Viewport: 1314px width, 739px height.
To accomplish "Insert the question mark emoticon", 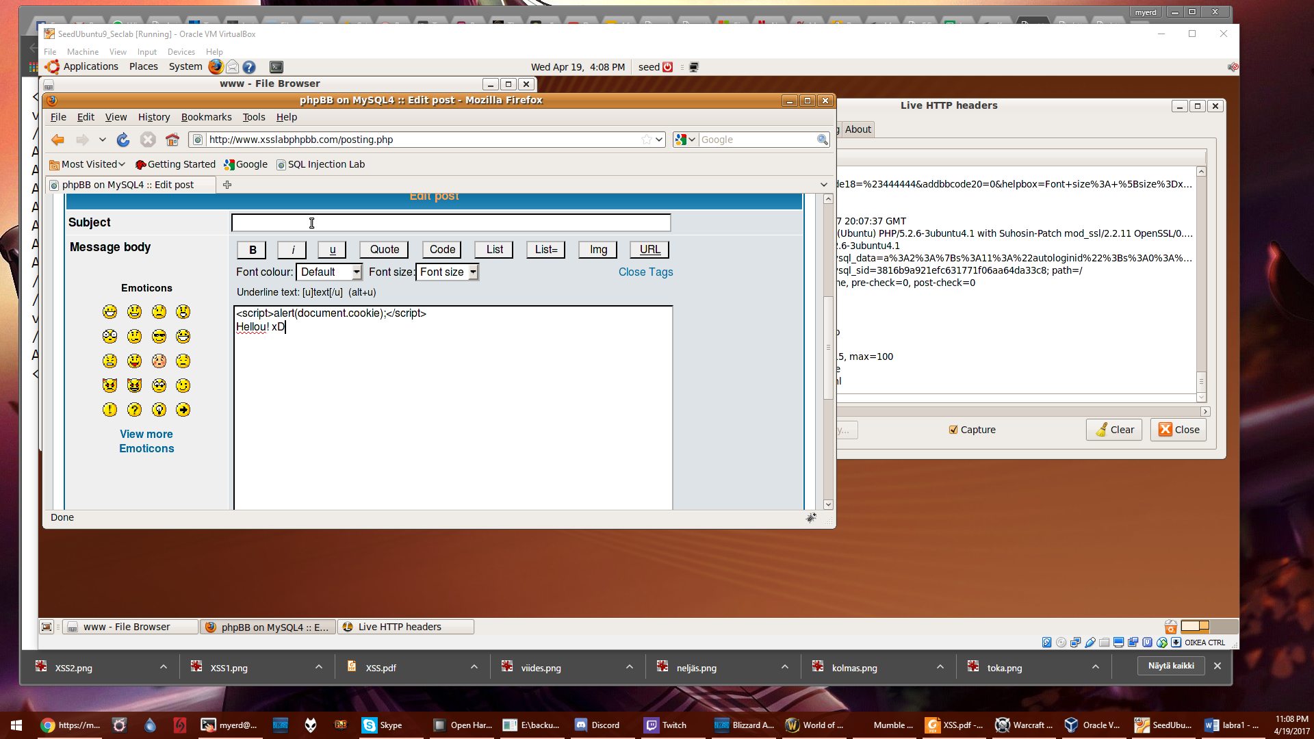I will tap(134, 410).
